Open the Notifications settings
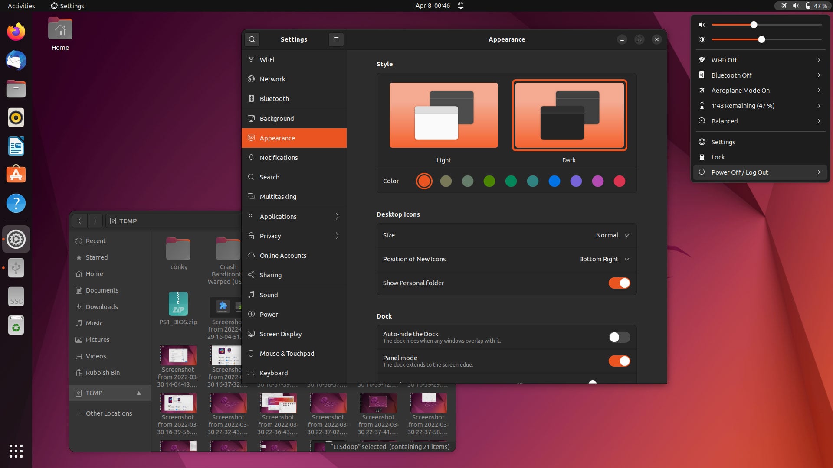 coord(279,157)
